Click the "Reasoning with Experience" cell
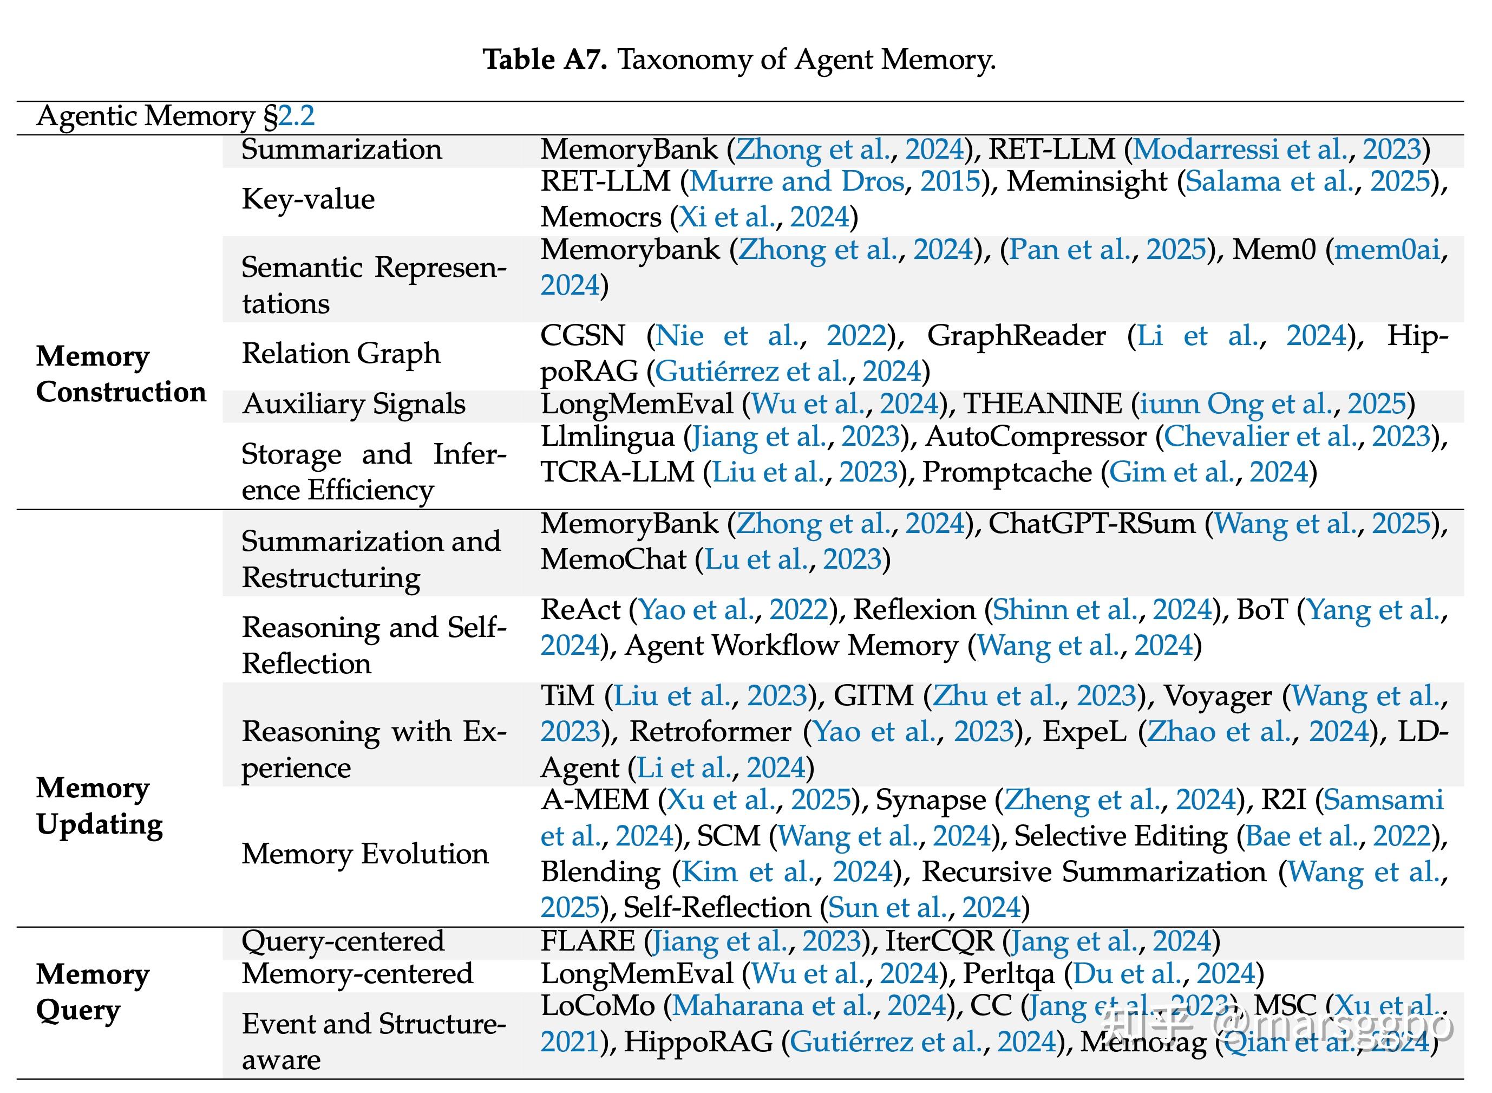 point(374,750)
